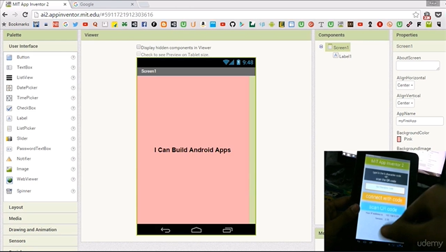This screenshot has width=446, height=252.
Task: Expand Drawing and Animation section
Action: [41, 230]
